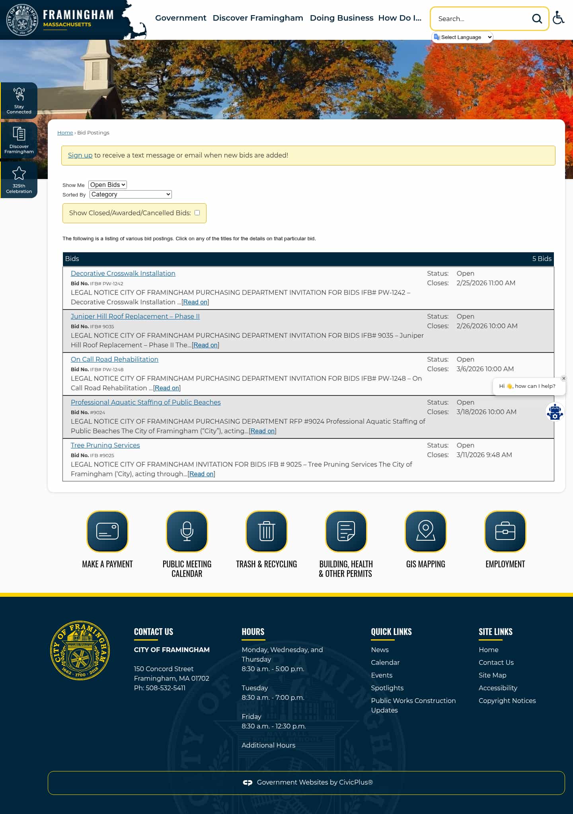Image resolution: width=573 pixels, height=814 pixels.
Task: Click the City of Framingham footer seal
Action: (80, 650)
